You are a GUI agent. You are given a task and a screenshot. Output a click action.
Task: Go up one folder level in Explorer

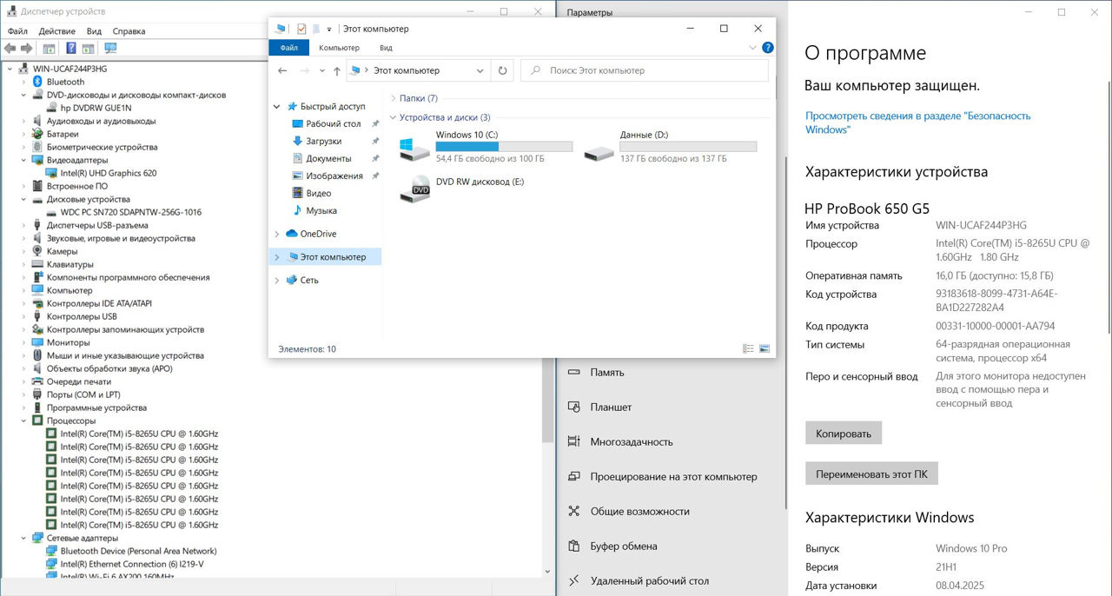pos(336,70)
